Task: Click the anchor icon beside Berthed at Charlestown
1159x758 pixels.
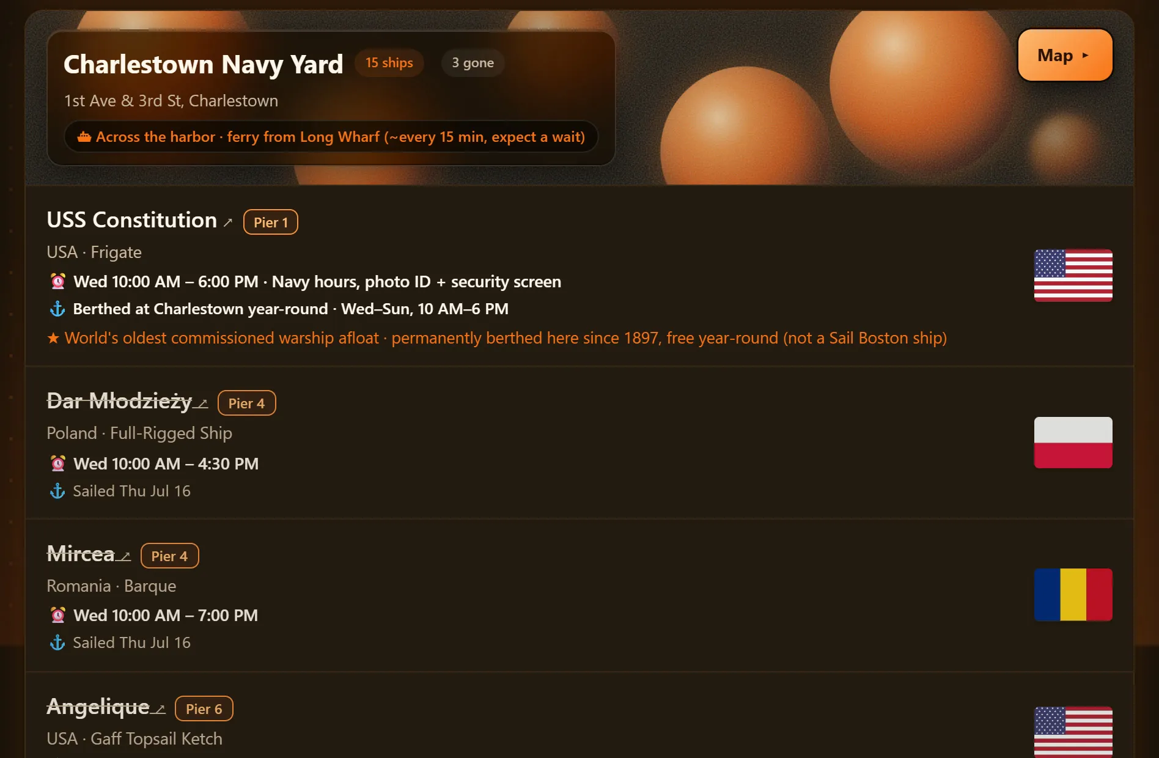Action: pyautogui.click(x=57, y=309)
